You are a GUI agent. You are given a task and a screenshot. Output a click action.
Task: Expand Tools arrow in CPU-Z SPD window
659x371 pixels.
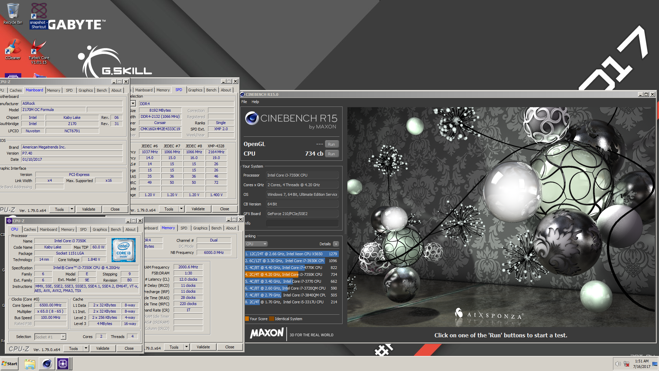click(181, 209)
